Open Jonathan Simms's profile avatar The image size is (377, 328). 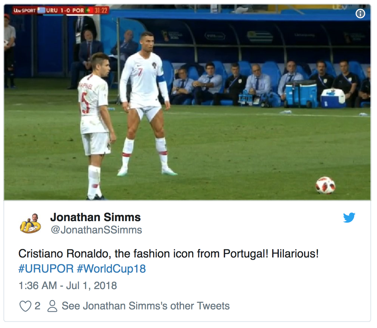(30, 223)
